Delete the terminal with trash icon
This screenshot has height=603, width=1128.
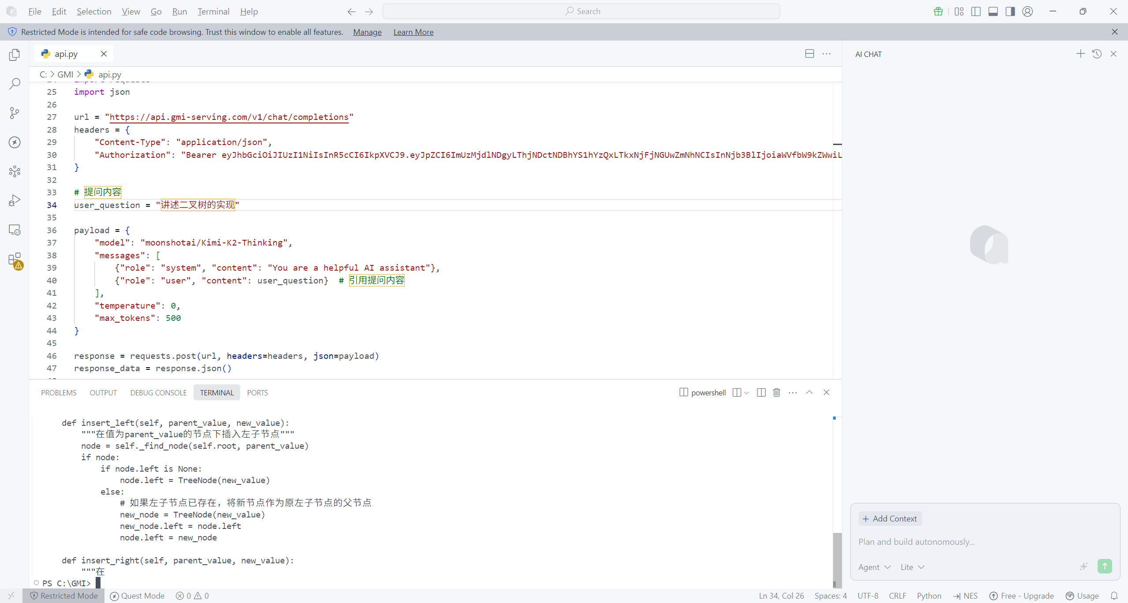[x=776, y=392]
